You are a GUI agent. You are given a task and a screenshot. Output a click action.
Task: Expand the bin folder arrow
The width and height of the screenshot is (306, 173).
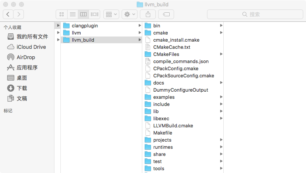click(221, 25)
